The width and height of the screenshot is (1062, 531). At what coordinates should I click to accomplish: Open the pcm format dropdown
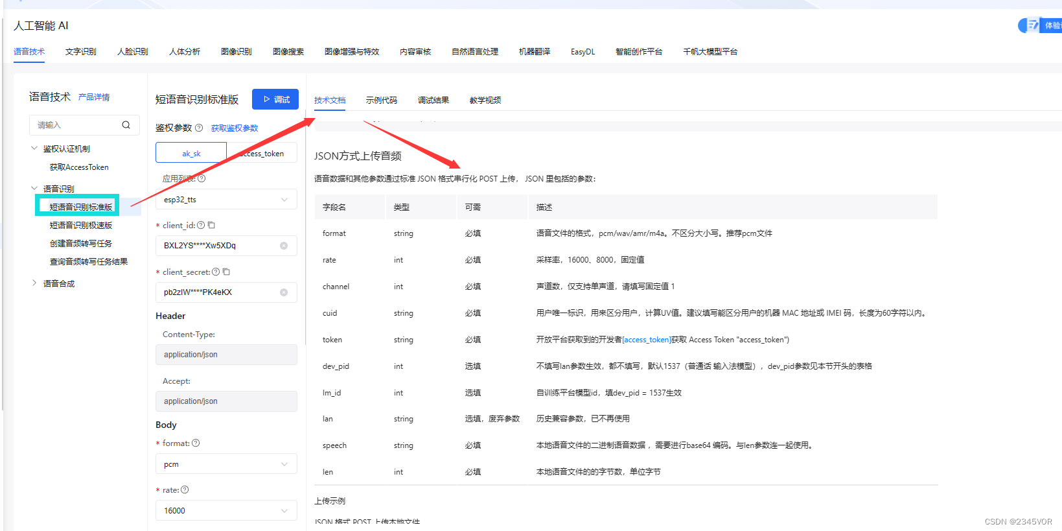coord(226,464)
